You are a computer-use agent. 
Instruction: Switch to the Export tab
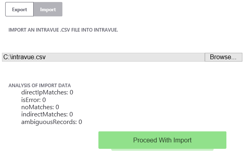(x=20, y=9)
